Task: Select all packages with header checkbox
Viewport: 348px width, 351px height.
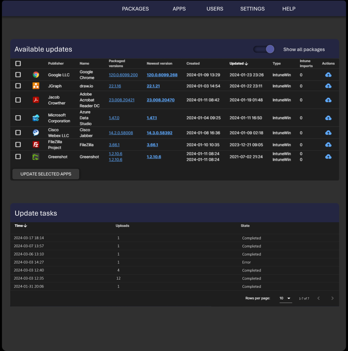Action: 18,64
